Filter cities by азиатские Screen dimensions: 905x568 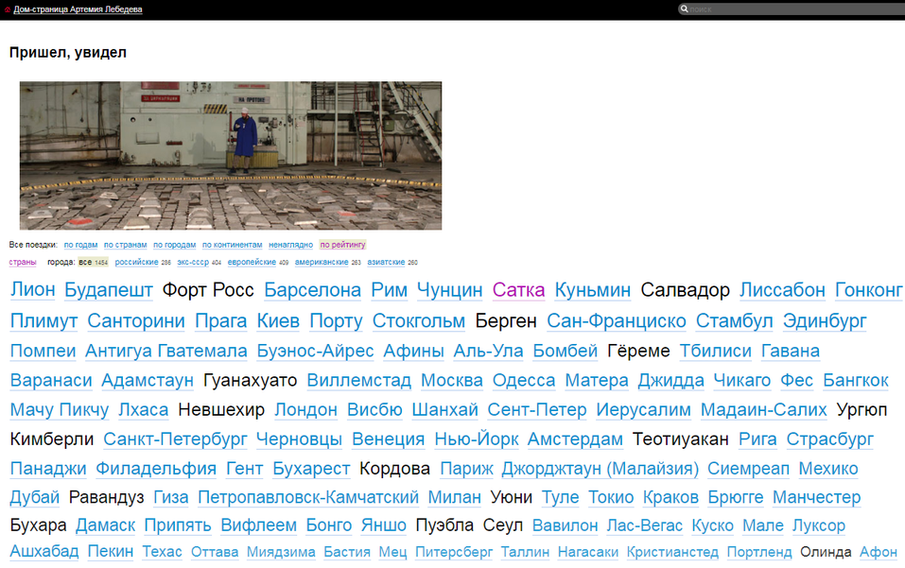(386, 262)
